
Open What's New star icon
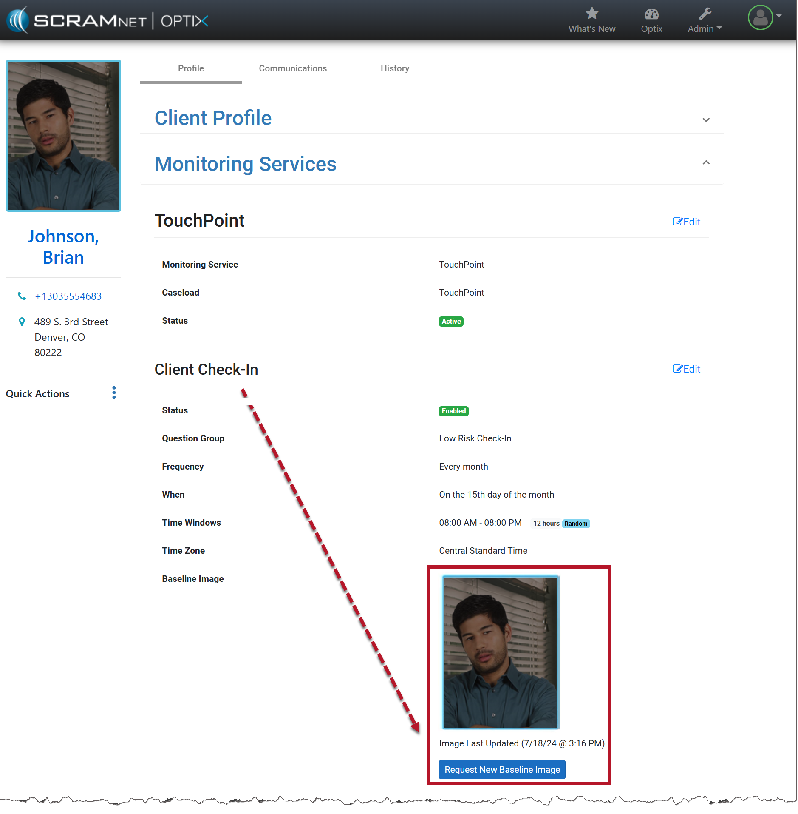[591, 14]
